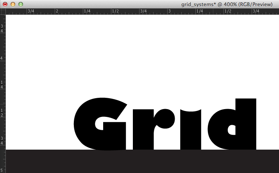Click horizontal ruler 1/4 mark just after 2
The image size is (279, 173).
pyautogui.click(x=87, y=11)
